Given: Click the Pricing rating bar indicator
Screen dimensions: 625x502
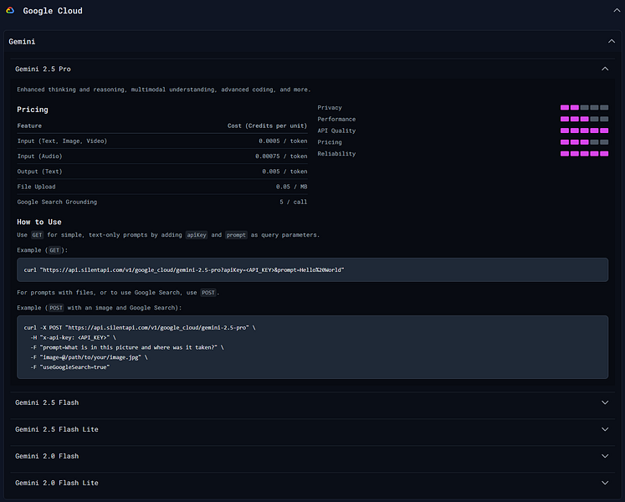Looking at the screenshot, I should [x=584, y=142].
